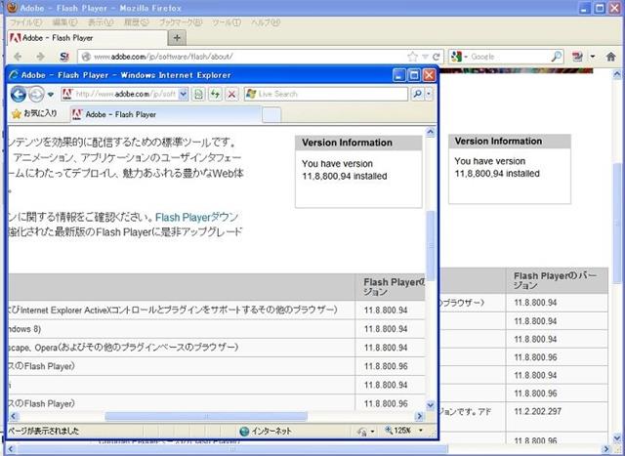
Task: Open Firefox 表示 menu
Action: [101, 22]
